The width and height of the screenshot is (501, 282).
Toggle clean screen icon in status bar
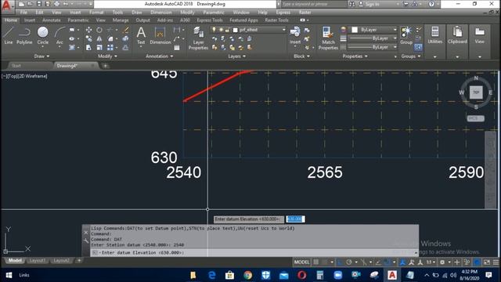(487, 262)
